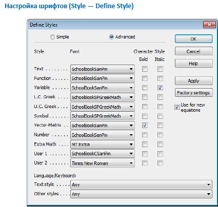Viewport: 218px width, 207px height.
Task: Enable Bold for Number style
Action: tap(145, 135)
